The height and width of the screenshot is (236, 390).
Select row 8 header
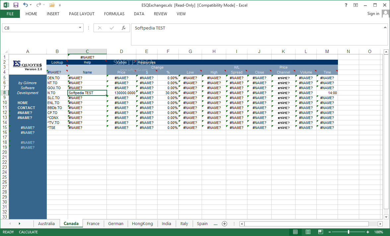5,93
